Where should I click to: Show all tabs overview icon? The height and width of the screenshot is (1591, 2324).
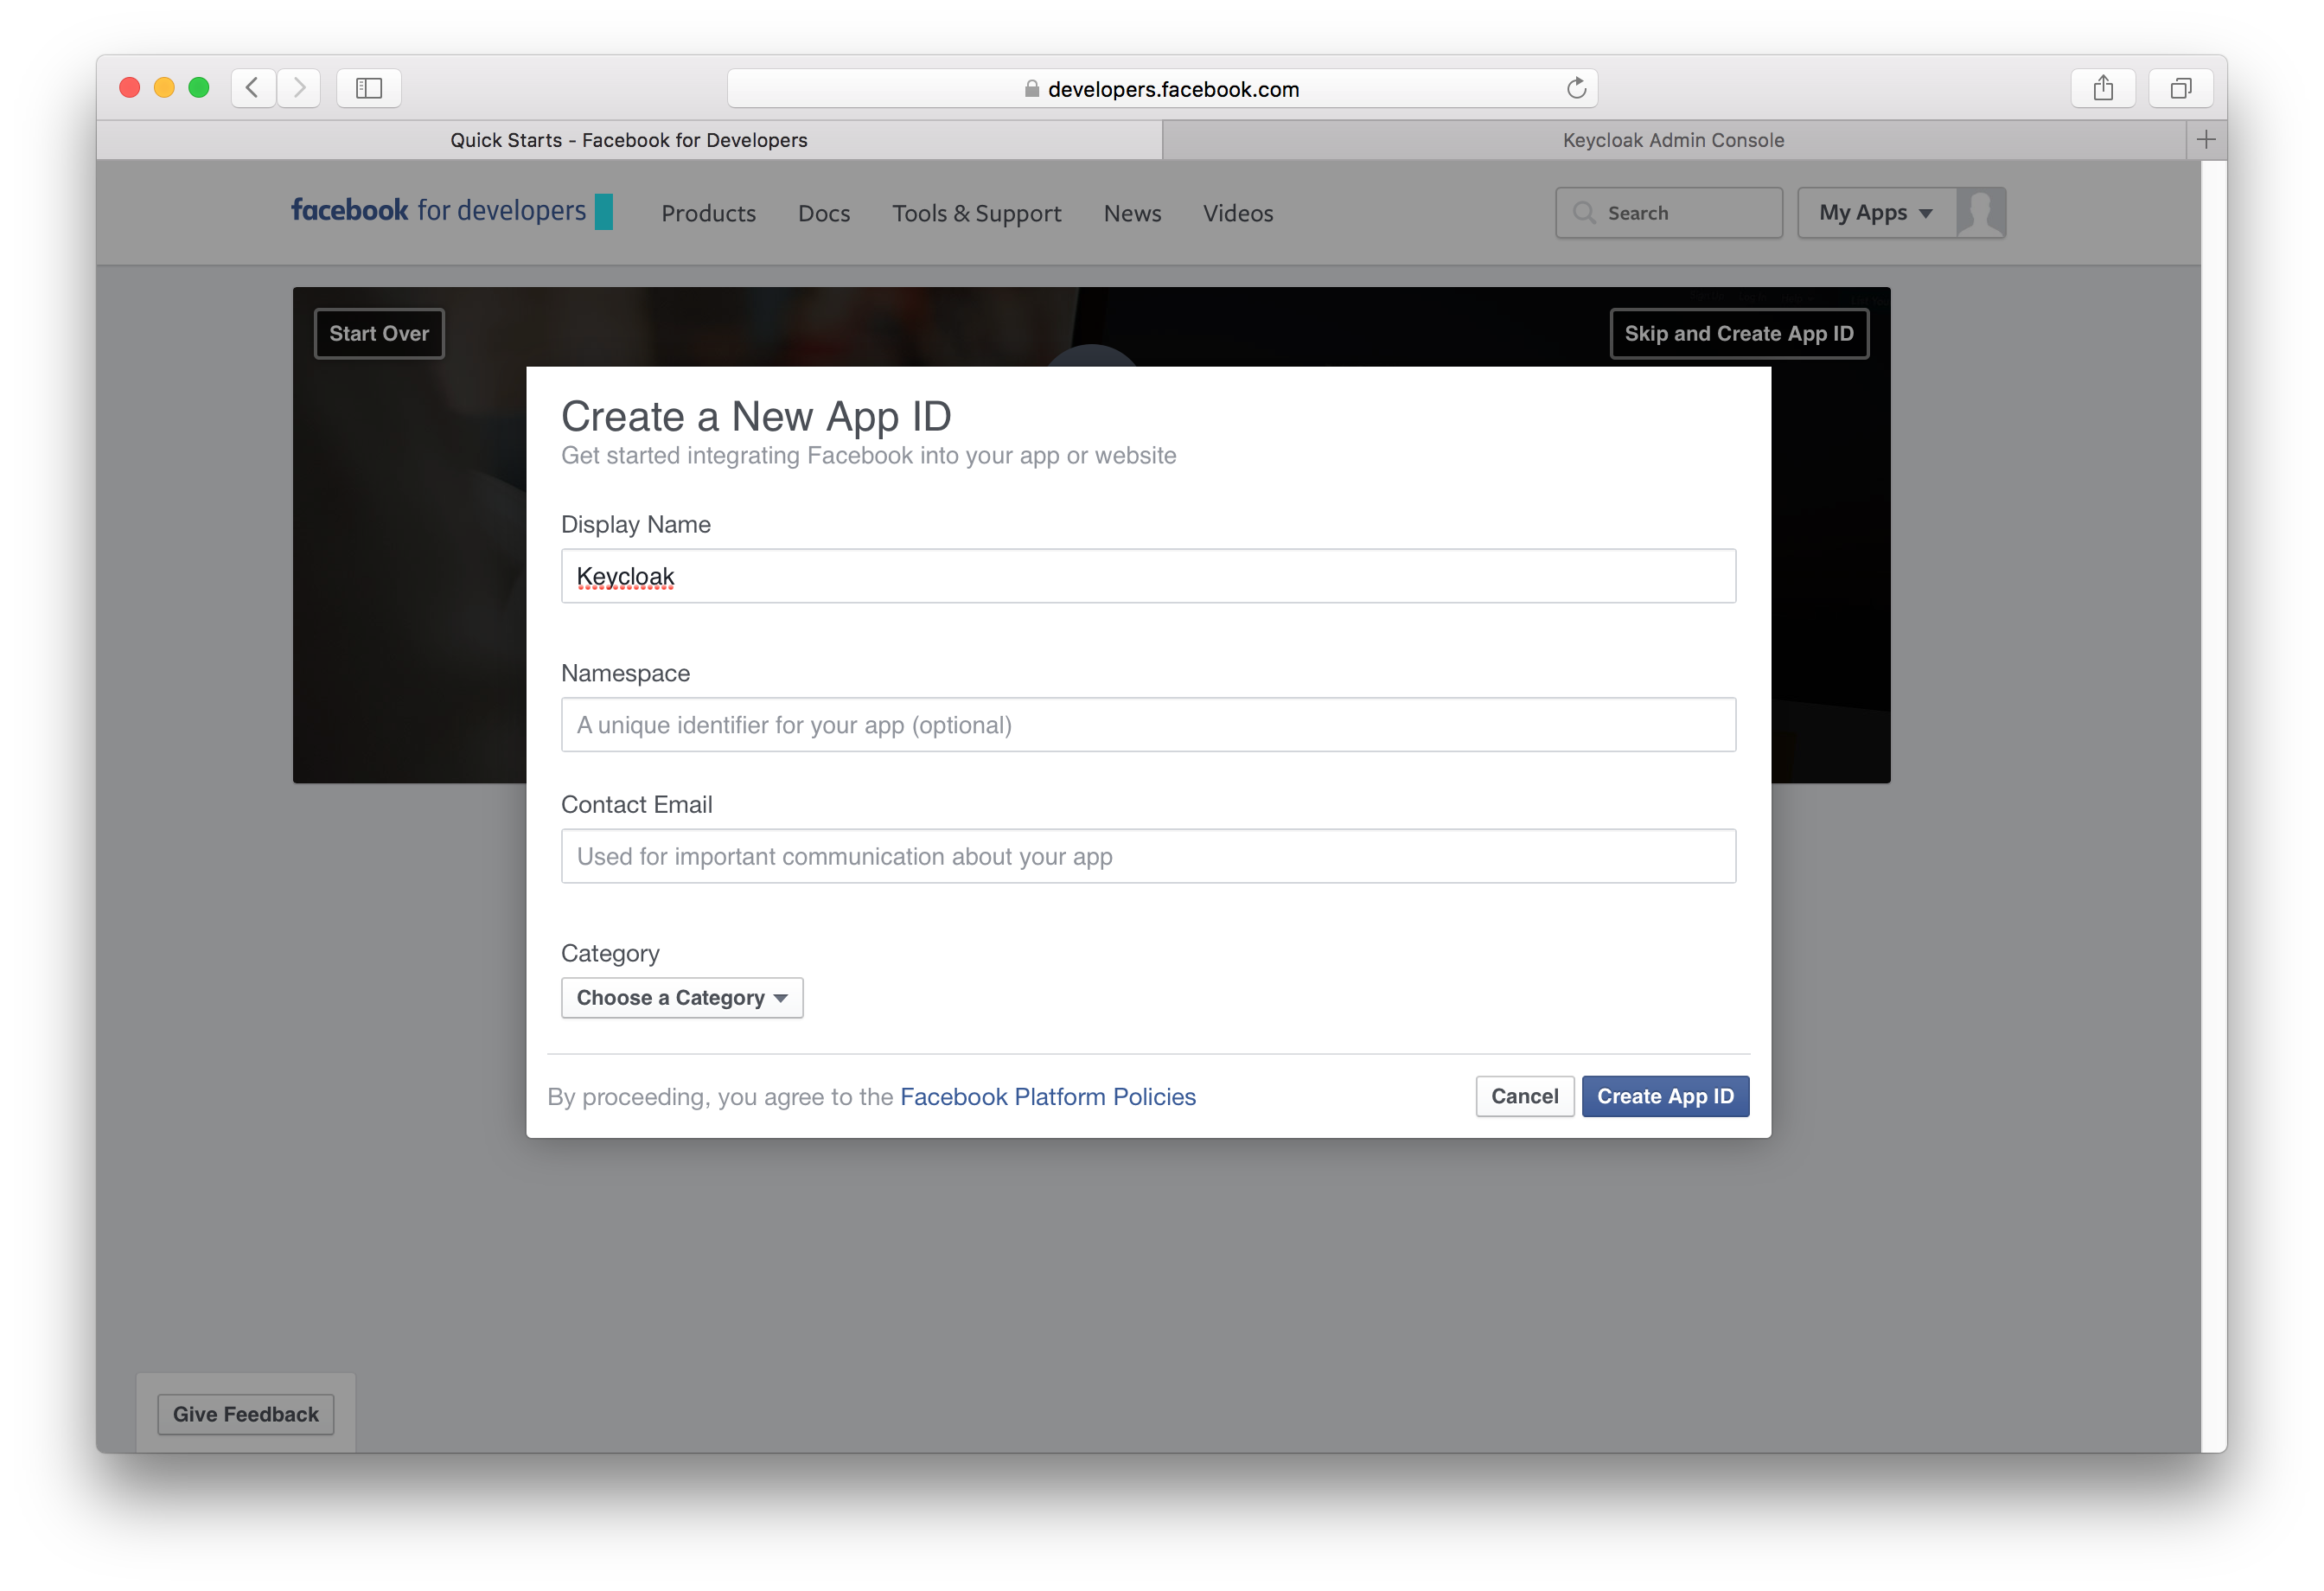coord(2180,88)
